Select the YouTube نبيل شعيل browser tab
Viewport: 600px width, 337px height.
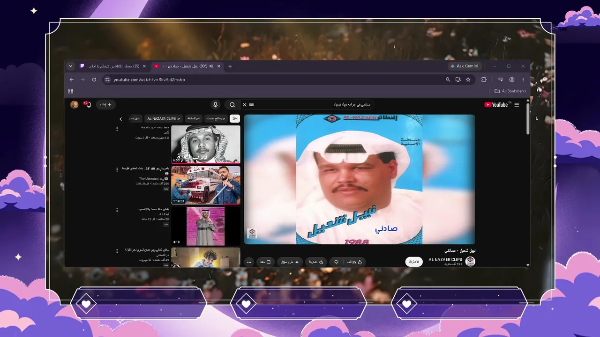point(187,66)
